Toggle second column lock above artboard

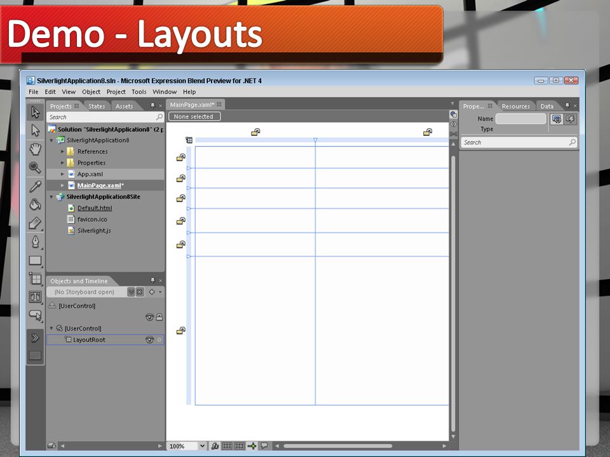pyautogui.click(x=428, y=132)
